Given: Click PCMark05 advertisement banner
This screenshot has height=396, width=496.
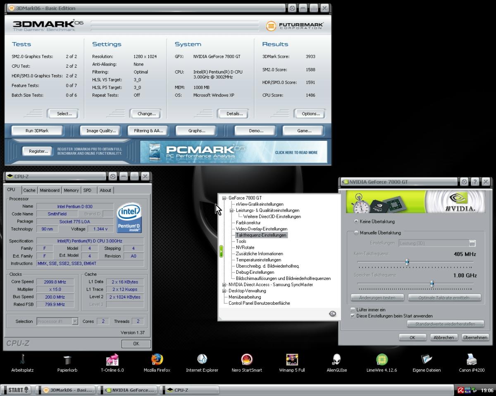Looking at the screenshot, I should pos(234,152).
